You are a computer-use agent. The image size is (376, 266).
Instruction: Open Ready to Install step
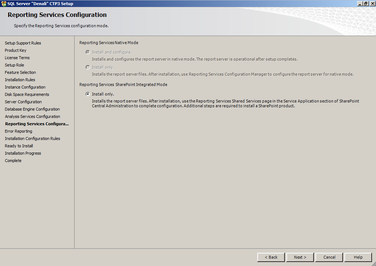[19, 146]
